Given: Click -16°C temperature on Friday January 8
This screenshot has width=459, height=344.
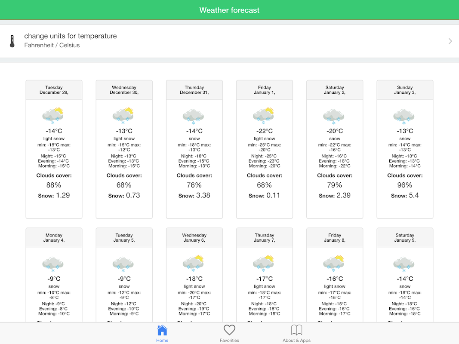Looking at the screenshot, I should pos(335,279).
